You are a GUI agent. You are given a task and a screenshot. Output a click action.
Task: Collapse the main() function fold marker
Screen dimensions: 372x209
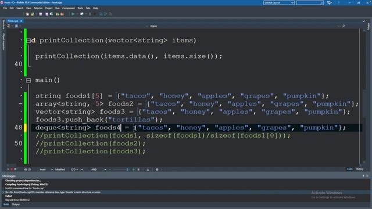click(28, 80)
